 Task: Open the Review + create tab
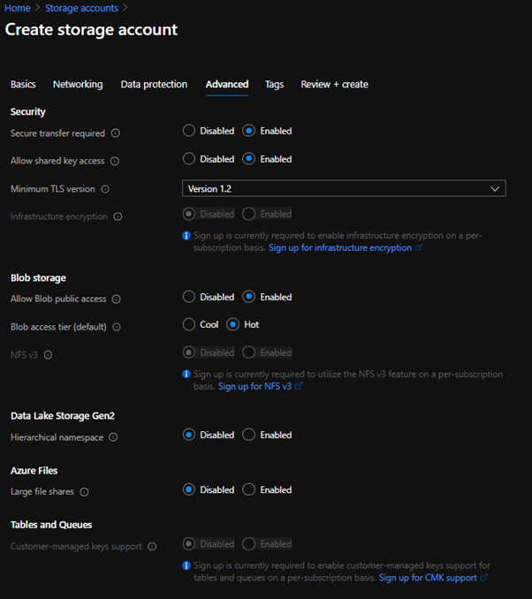[x=334, y=85]
